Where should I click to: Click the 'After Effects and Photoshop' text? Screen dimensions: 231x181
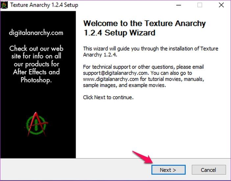[x=36, y=76]
